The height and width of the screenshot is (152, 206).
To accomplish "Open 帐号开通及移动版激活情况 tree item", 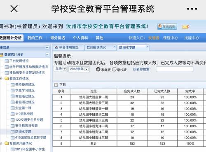I will [28, 67].
